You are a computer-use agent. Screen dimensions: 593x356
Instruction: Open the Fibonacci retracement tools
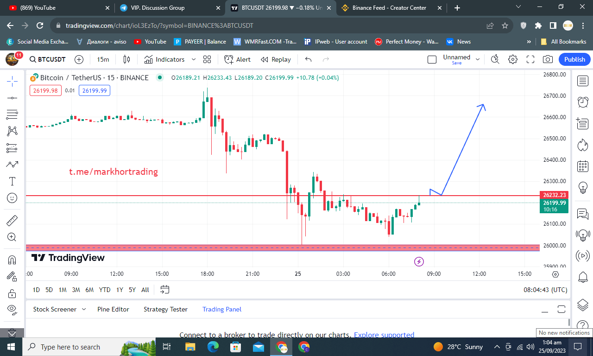(12, 114)
